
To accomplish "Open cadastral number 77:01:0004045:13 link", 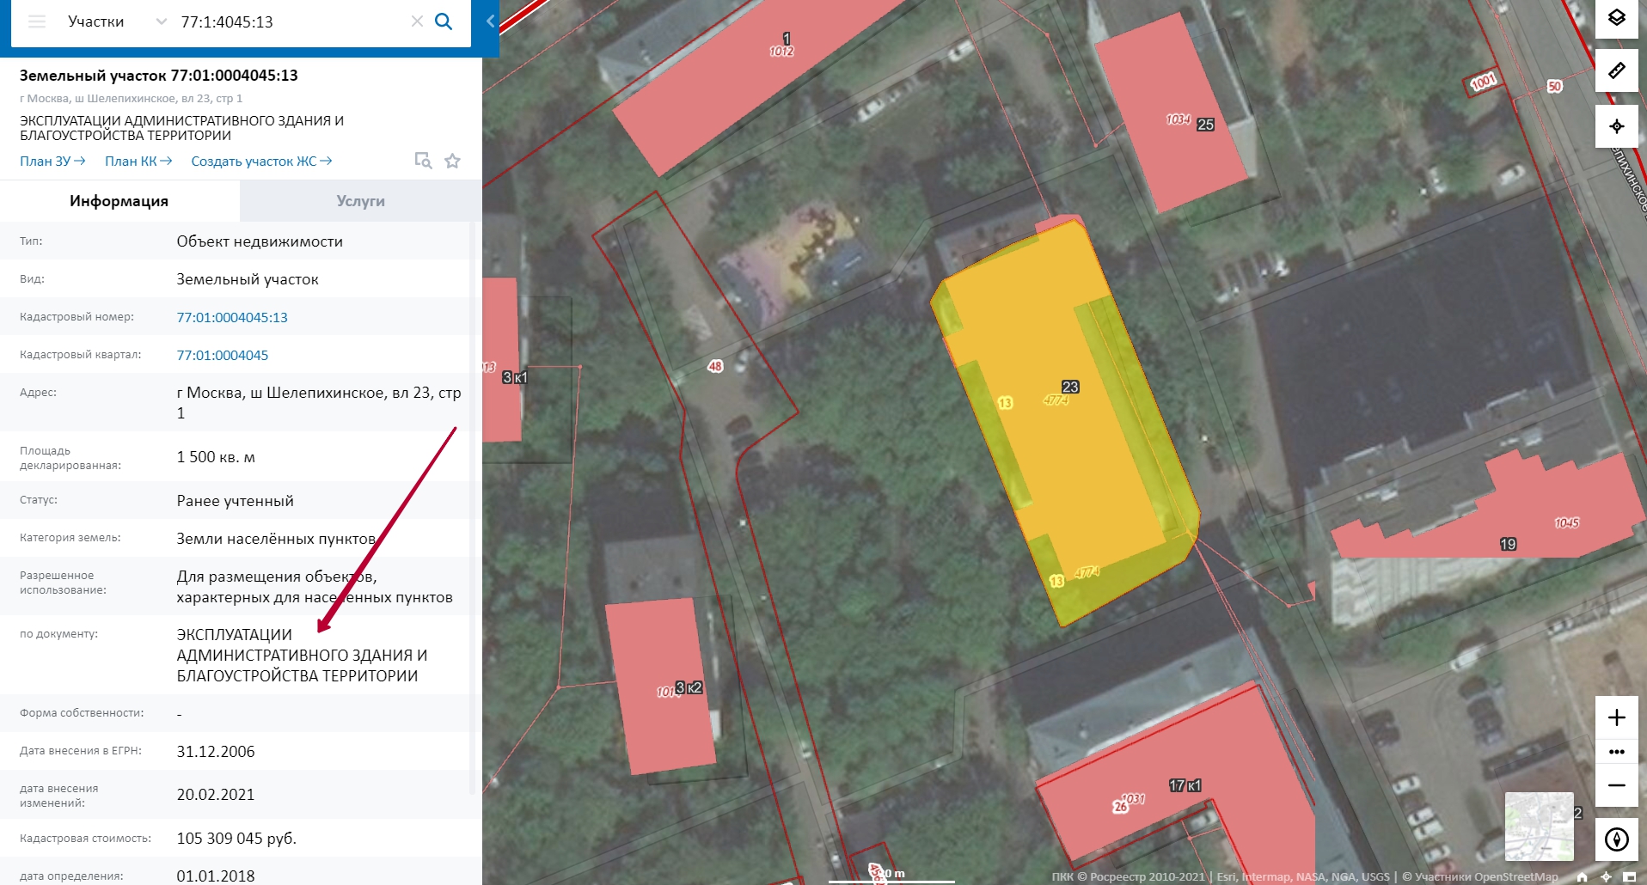I will (232, 317).
